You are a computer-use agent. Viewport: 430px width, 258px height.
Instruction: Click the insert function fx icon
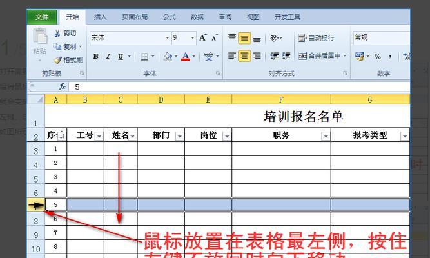[x=63, y=86]
